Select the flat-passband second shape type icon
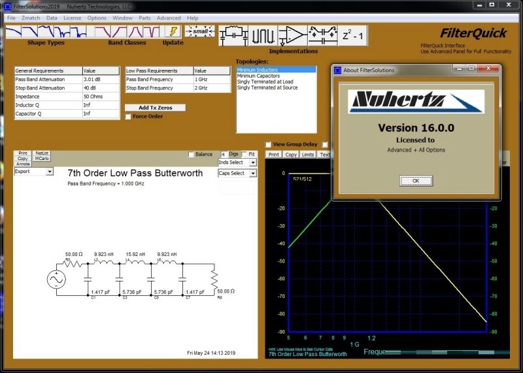The width and height of the screenshot is (523, 373). (x=29, y=31)
